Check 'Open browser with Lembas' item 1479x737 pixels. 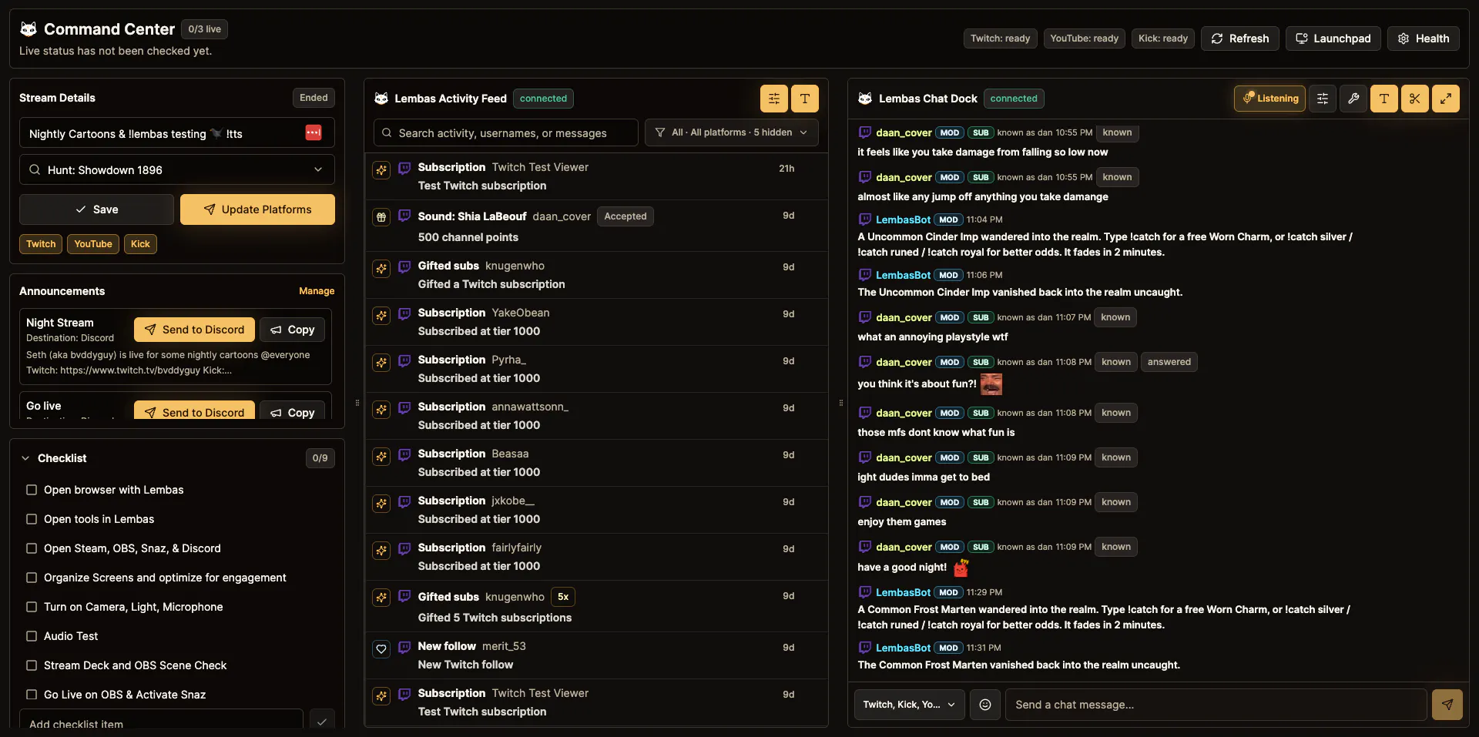click(x=32, y=490)
